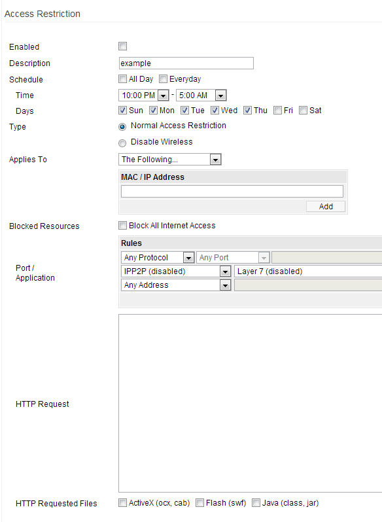Uncheck the Wed day checkbox
Viewport: 382px width, 522px height.
tap(215, 110)
